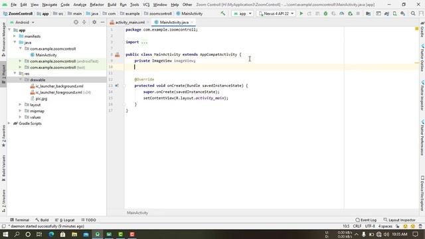Collapse the java folder

15,42
